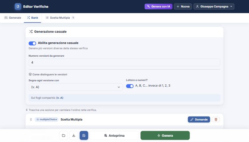Click the shuffle icon next to Generazione casuale

pyautogui.click(x=31, y=32)
